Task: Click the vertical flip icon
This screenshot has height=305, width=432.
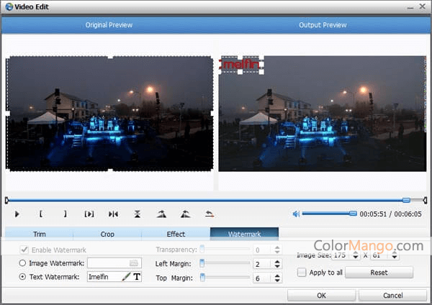Action: (x=138, y=214)
